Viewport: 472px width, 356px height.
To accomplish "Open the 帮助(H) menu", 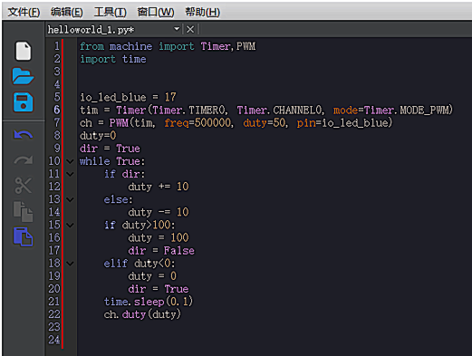I will point(203,12).
